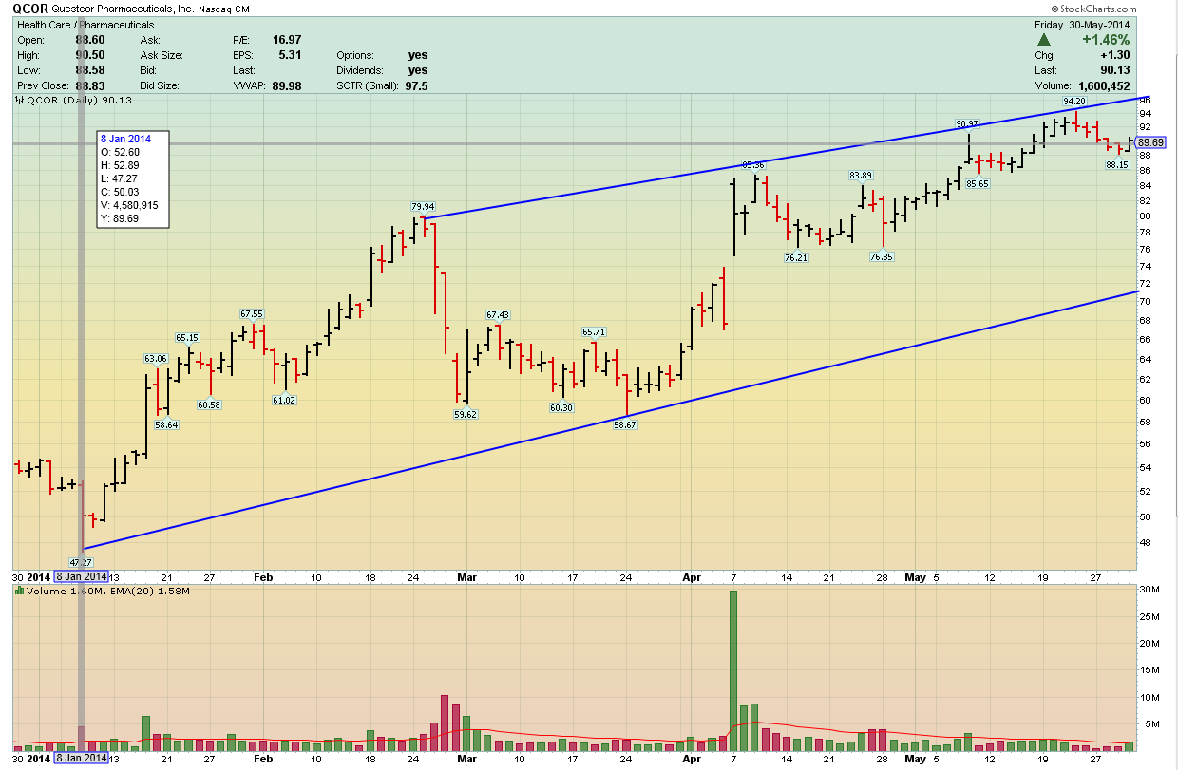
Task: Click the 85.36 price label in April
Action: pyautogui.click(x=753, y=165)
